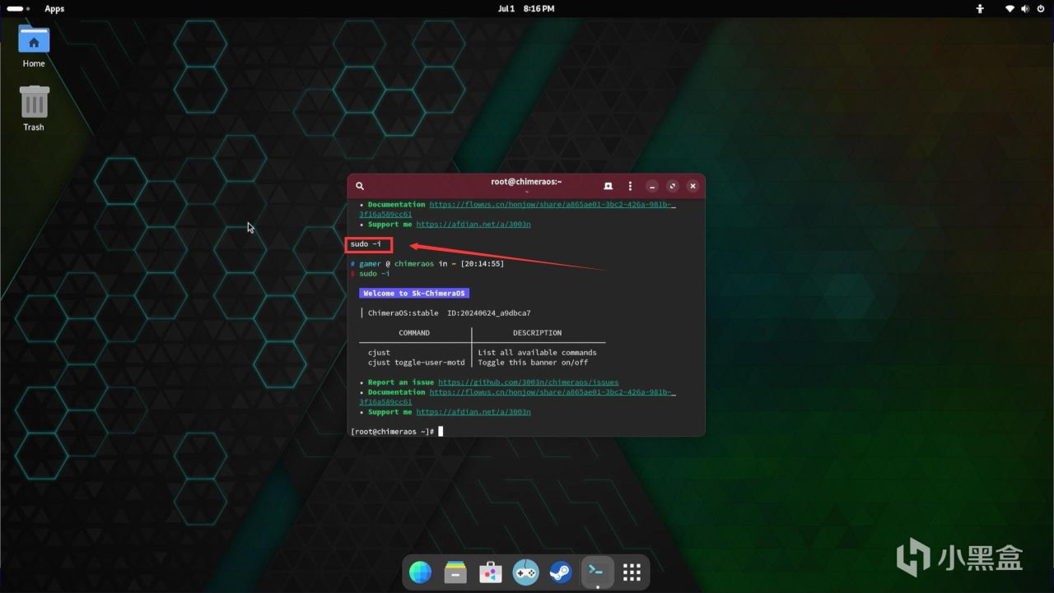Expand the system status menu
1054x593 pixels.
point(1024,8)
